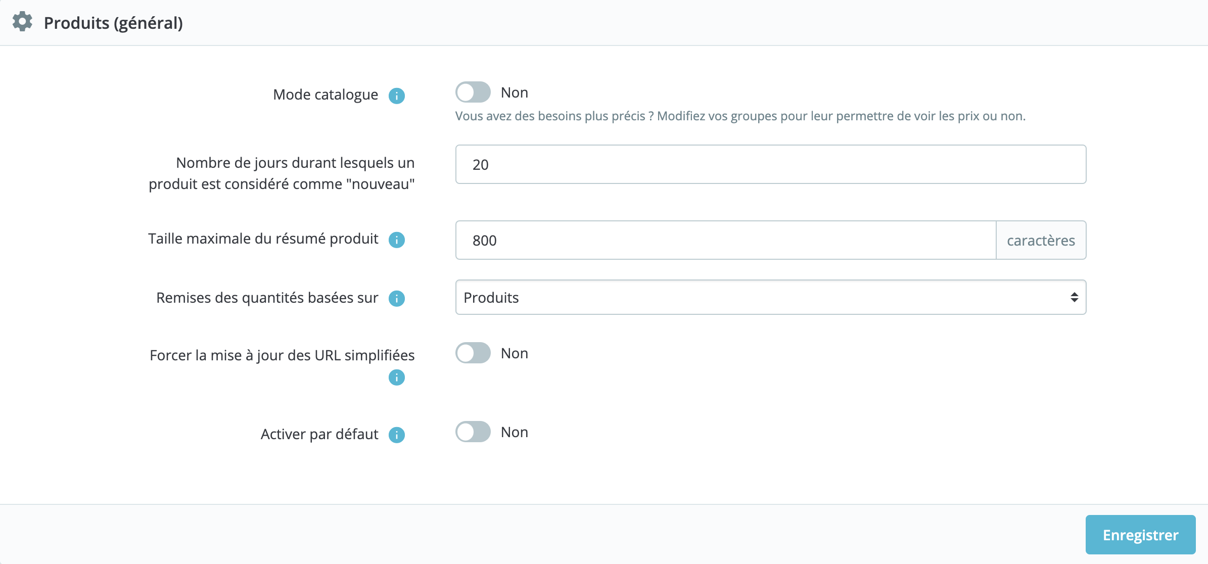The width and height of the screenshot is (1208, 564).
Task: Click the Non label beside Mode catalogue toggle
Action: click(x=515, y=92)
